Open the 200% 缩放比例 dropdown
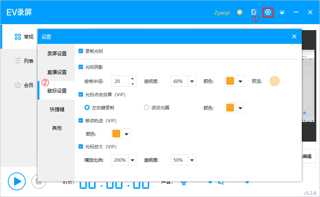The image size is (320, 197). point(132,160)
